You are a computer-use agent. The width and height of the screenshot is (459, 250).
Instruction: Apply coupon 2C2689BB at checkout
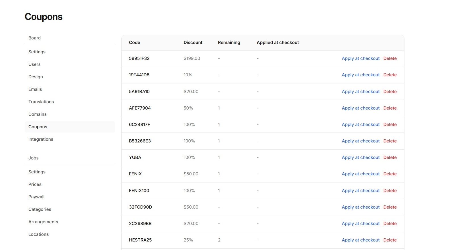361,224
